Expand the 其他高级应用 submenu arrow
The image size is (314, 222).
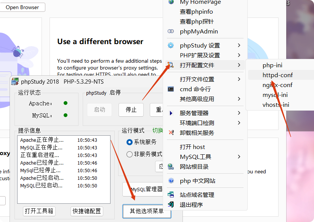pyautogui.click(x=239, y=99)
